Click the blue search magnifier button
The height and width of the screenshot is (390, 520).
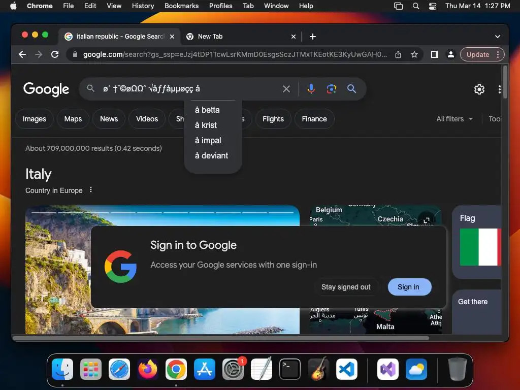(351, 89)
